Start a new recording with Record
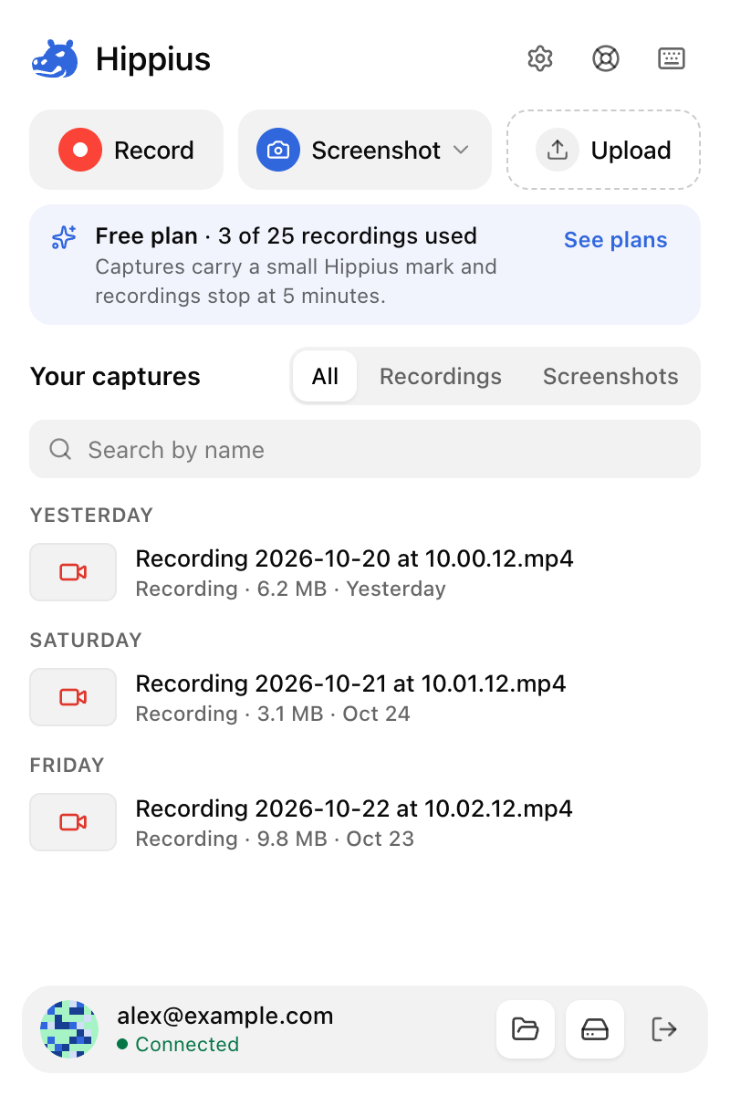This screenshot has width=730, height=1095. pos(126,150)
